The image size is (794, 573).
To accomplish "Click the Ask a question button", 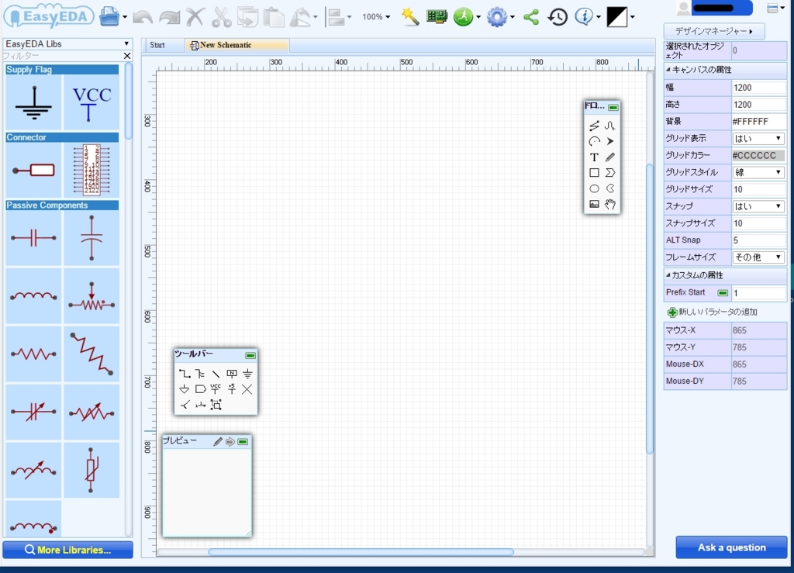I will [731, 547].
